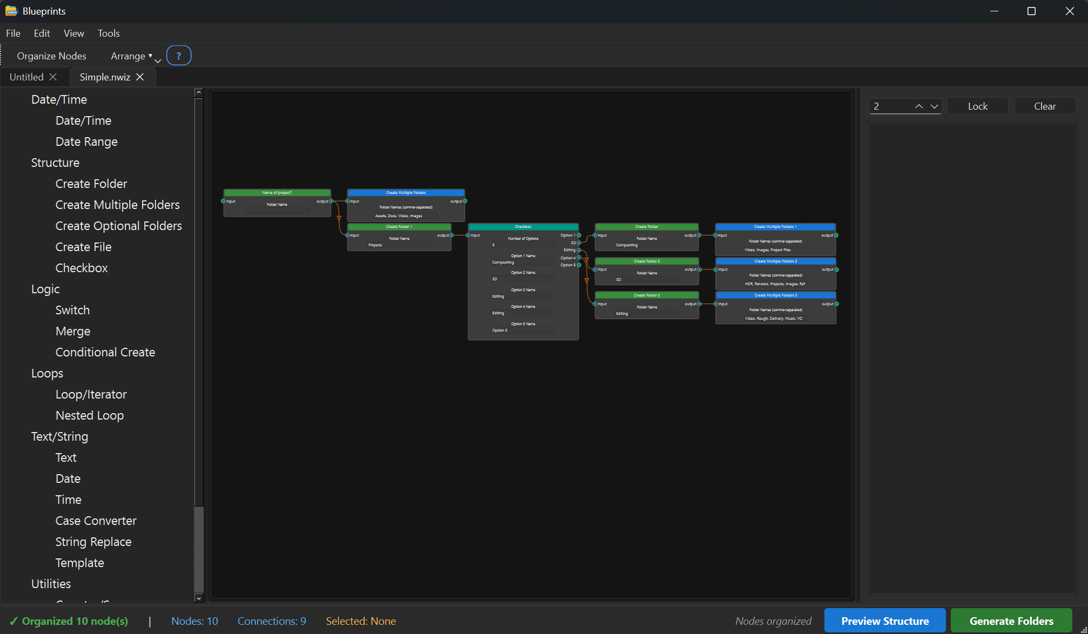
Task: Click the Clear button
Action: (1045, 106)
